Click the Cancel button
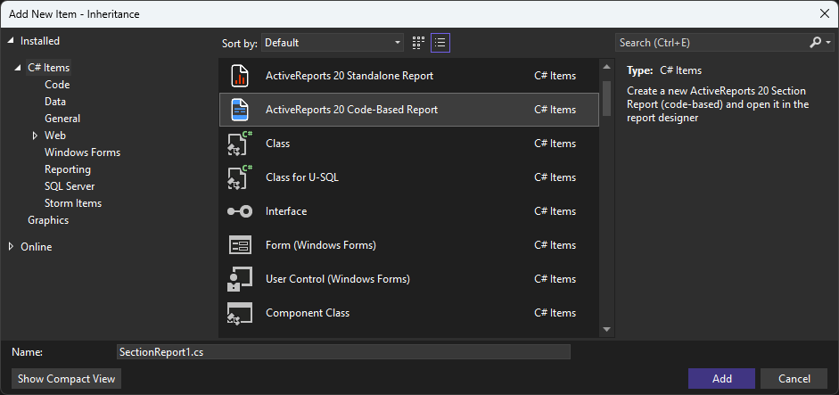The width and height of the screenshot is (839, 395). click(x=794, y=378)
